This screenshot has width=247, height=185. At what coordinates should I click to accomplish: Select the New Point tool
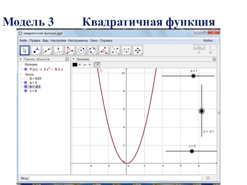click(36, 51)
